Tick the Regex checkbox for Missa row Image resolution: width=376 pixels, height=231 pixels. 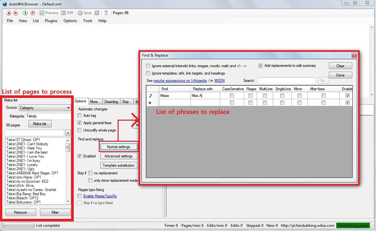coord(250,96)
